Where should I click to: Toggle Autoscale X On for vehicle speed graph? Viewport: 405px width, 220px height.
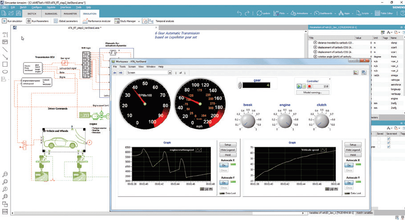point(349,165)
